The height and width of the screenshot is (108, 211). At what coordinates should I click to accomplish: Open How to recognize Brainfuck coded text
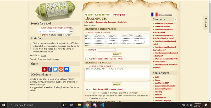point(165,54)
